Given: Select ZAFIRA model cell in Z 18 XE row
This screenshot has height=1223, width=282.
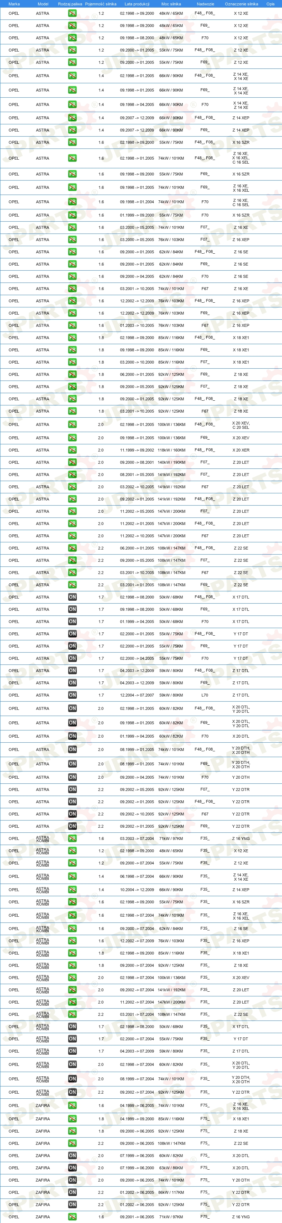Looking at the screenshot, I should (x=43, y=1131).
